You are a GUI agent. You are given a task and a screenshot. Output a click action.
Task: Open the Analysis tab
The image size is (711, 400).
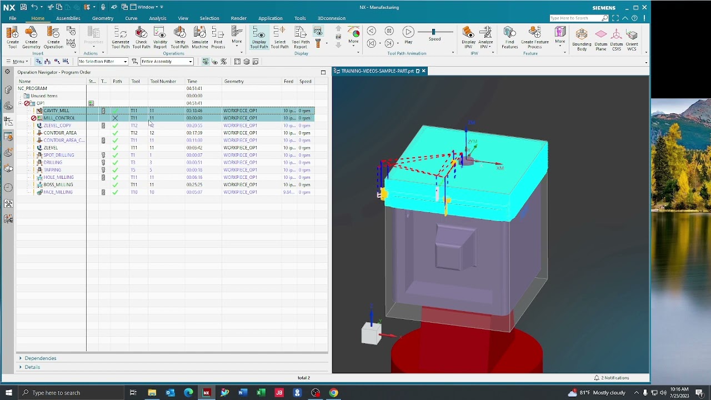(158, 18)
